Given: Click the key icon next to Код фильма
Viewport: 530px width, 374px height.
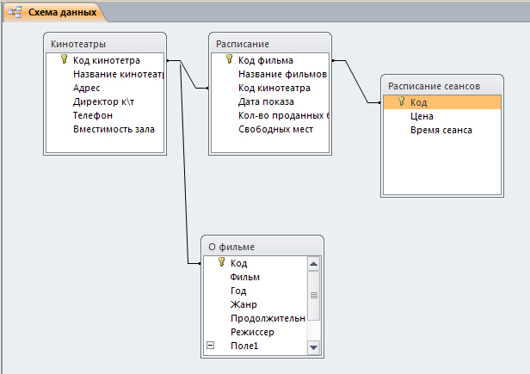Looking at the screenshot, I should click(x=229, y=59).
